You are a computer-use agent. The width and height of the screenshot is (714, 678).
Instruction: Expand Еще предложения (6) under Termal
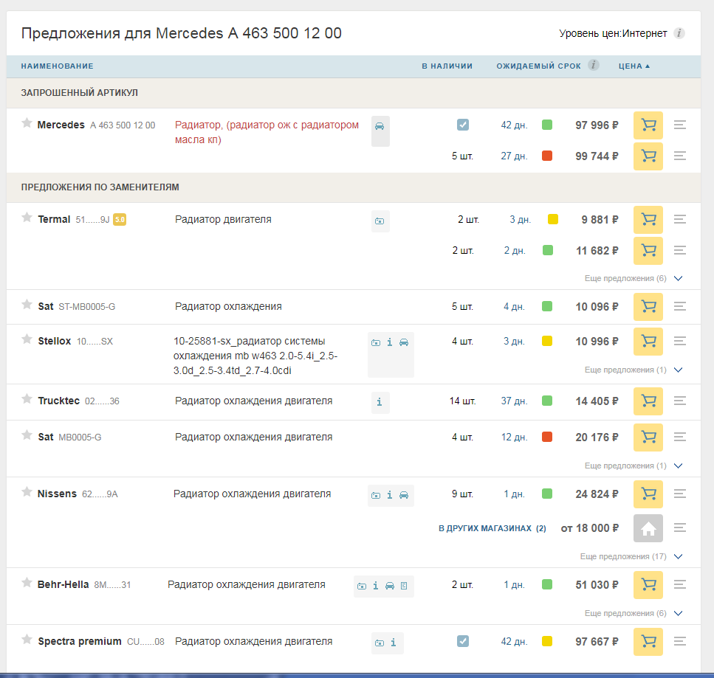[x=634, y=278]
